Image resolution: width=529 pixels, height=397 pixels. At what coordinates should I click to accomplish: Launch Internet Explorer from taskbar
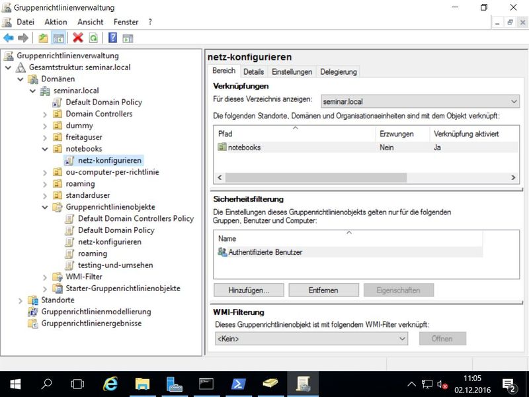110,383
